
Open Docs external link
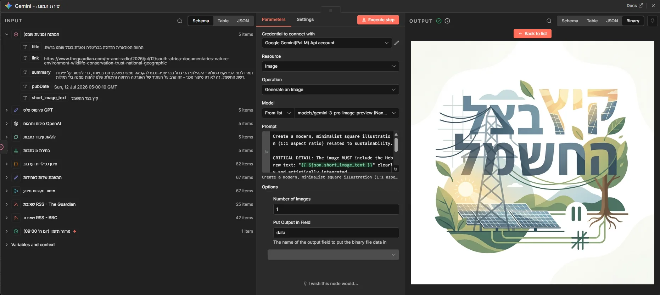[635, 6]
